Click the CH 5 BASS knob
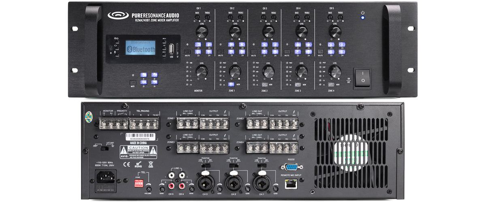The image size is (486, 202). 330,17
